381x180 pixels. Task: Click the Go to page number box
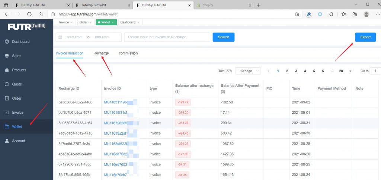click(x=375, y=71)
